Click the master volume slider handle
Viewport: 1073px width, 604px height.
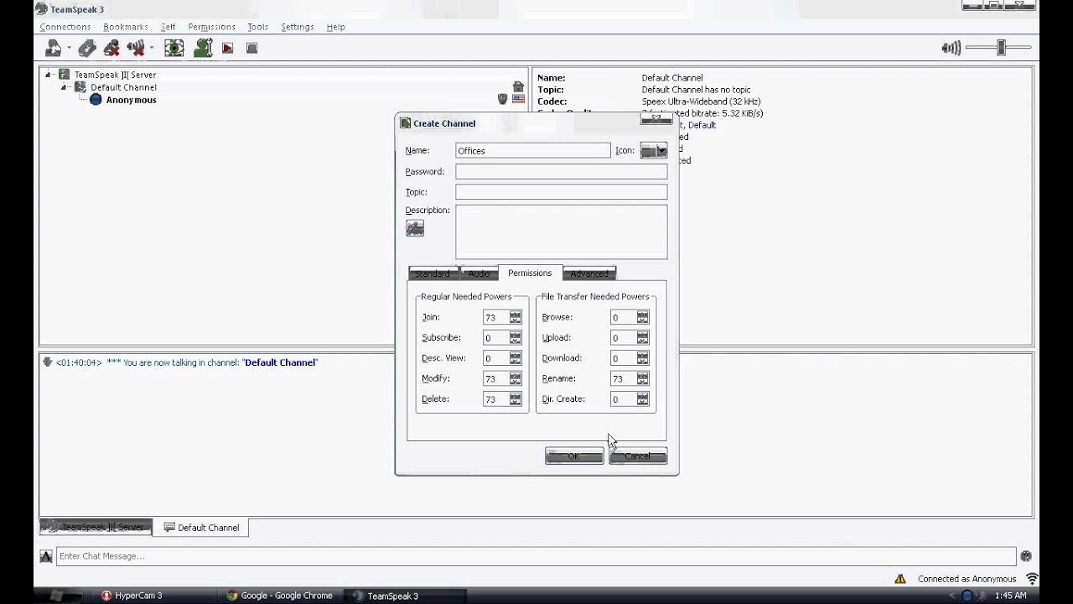click(1001, 49)
